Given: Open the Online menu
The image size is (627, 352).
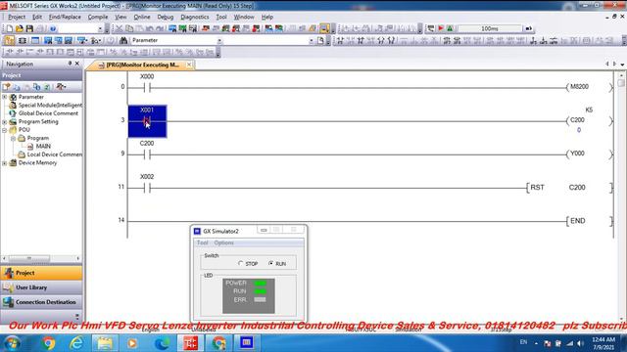Looking at the screenshot, I should click(142, 17).
